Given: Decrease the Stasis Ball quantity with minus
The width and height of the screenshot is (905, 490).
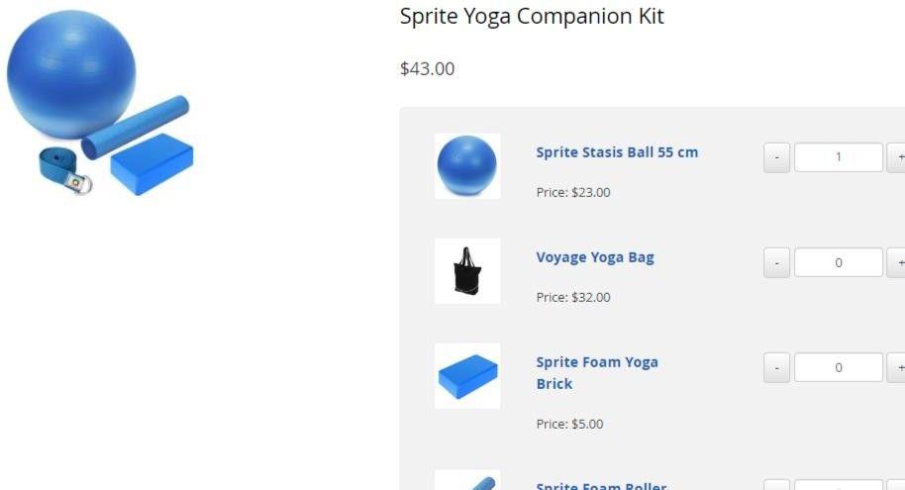Looking at the screenshot, I should coord(777,157).
